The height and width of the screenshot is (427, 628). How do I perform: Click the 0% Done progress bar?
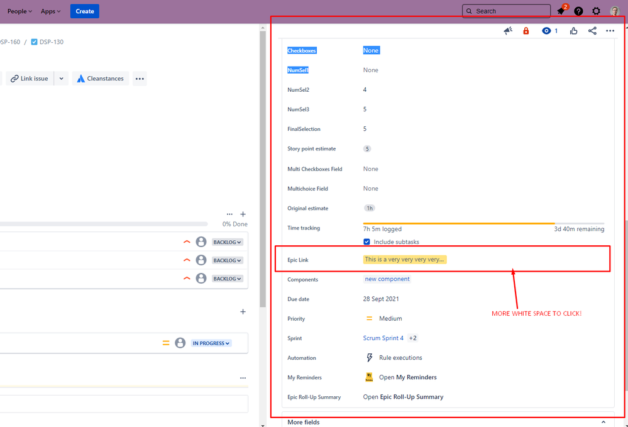(x=104, y=224)
